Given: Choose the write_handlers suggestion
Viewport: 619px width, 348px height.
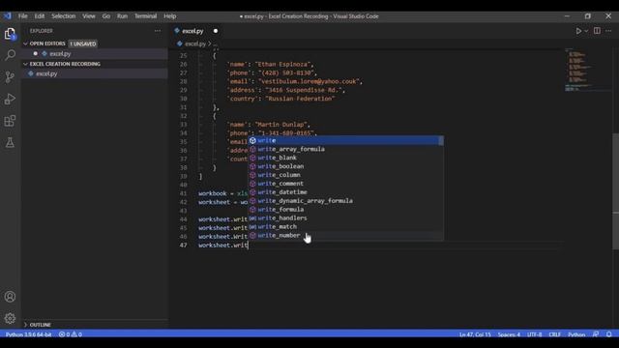Looking at the screenshot, I should click(x=343, y=218).
